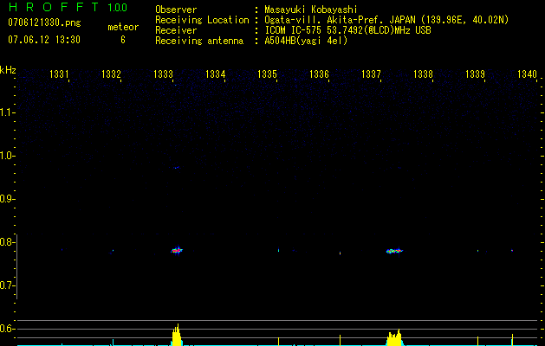545x346 pixels.
Task: Click the HROFFT program title
Action: click(54, 7)
